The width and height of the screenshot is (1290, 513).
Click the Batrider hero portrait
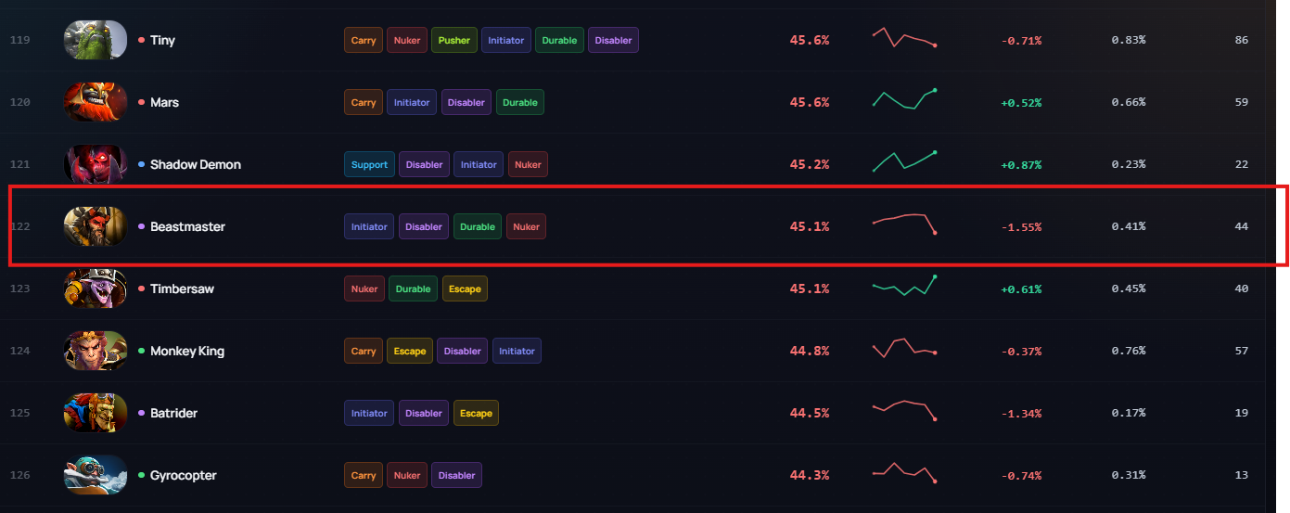click(96, 413)
